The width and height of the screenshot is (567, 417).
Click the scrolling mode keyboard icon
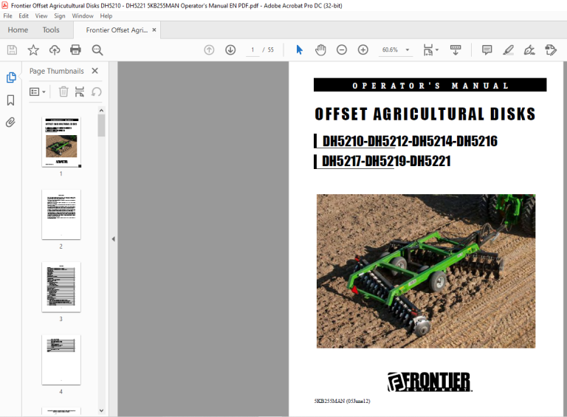456,50
